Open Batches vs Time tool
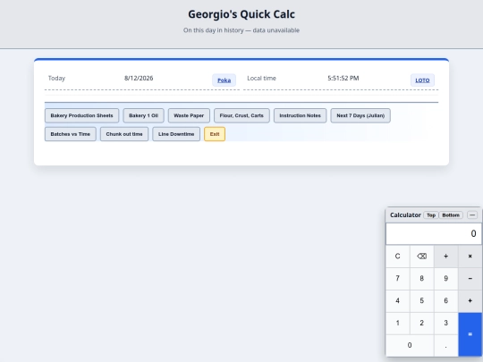This screenshot has height=362, width=483. point(71,134)
